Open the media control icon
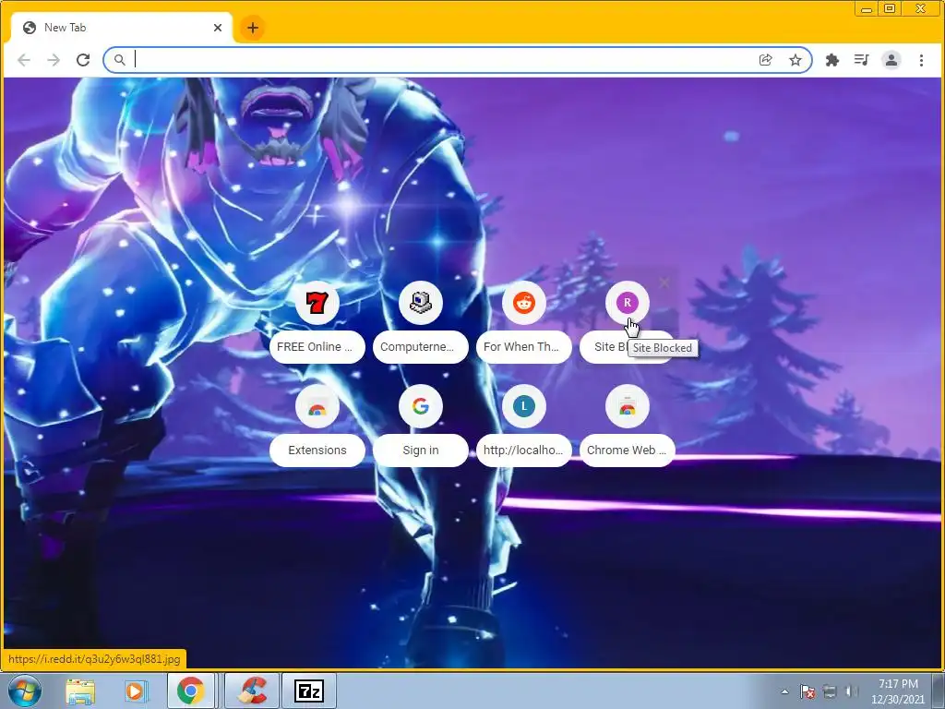The width and height of the screenshot is (945, 709). point(861,60)
